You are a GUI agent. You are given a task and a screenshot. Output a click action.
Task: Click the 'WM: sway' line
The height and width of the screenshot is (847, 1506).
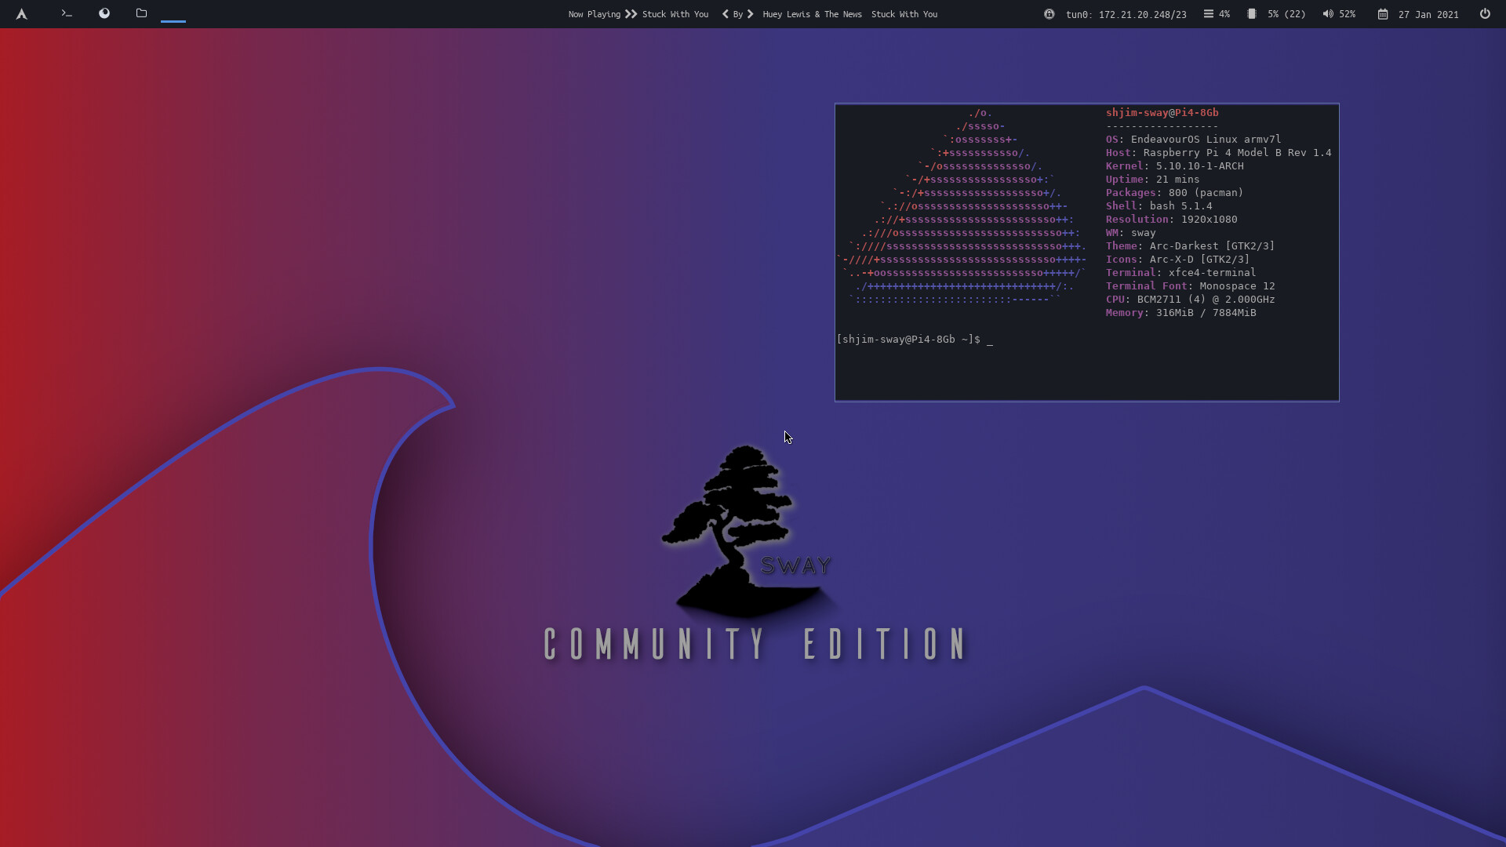pyautogui.click(x=1130, y=233)
